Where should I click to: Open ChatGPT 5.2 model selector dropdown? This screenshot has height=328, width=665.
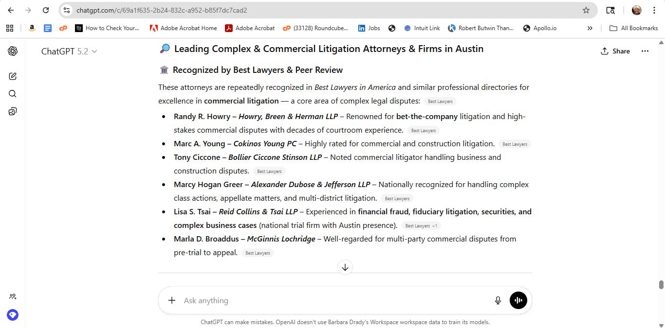[69, 51]
